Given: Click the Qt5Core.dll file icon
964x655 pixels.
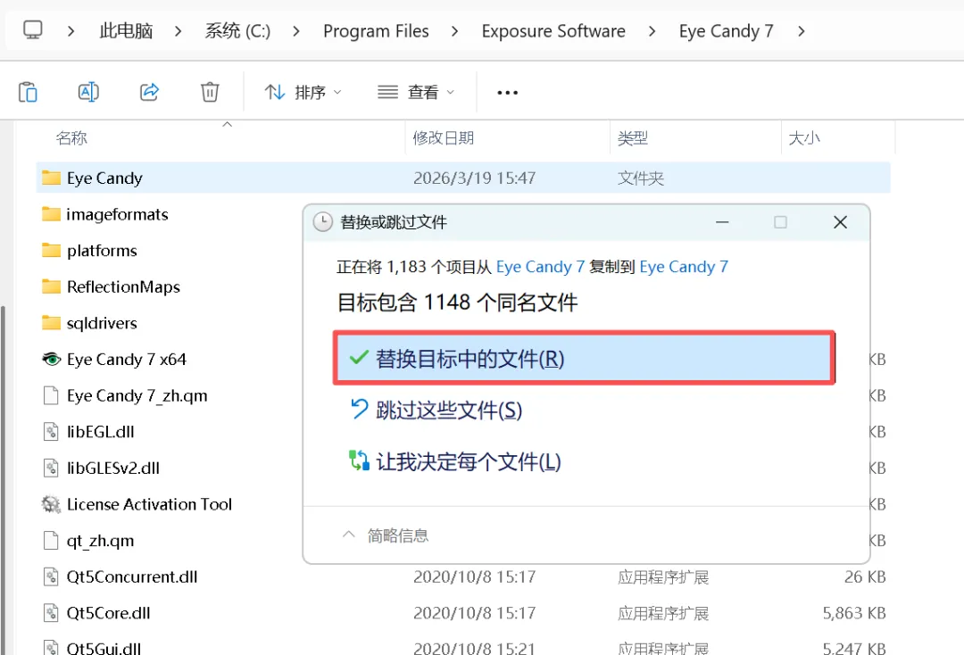Looking at the screenshot, I should [51, 612].
